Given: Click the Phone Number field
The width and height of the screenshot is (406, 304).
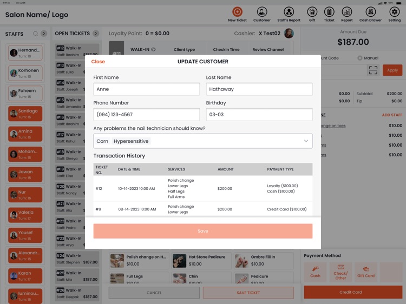Looking at the screenshot, I should [146, 114].
